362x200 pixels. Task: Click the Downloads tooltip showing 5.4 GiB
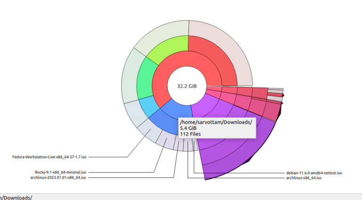216,128
